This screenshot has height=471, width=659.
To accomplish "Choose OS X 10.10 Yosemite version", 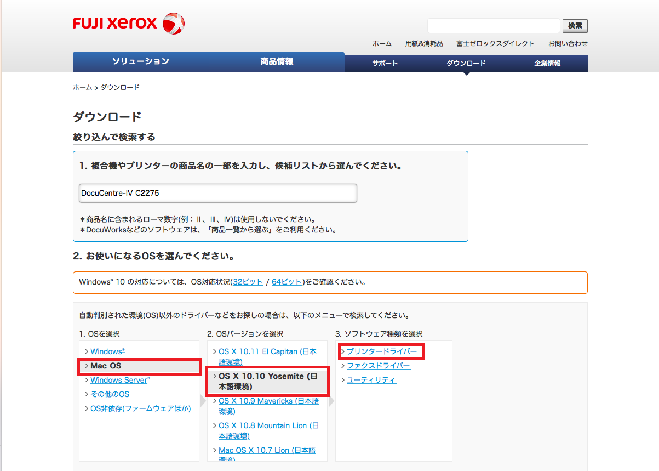I will 268,381.
